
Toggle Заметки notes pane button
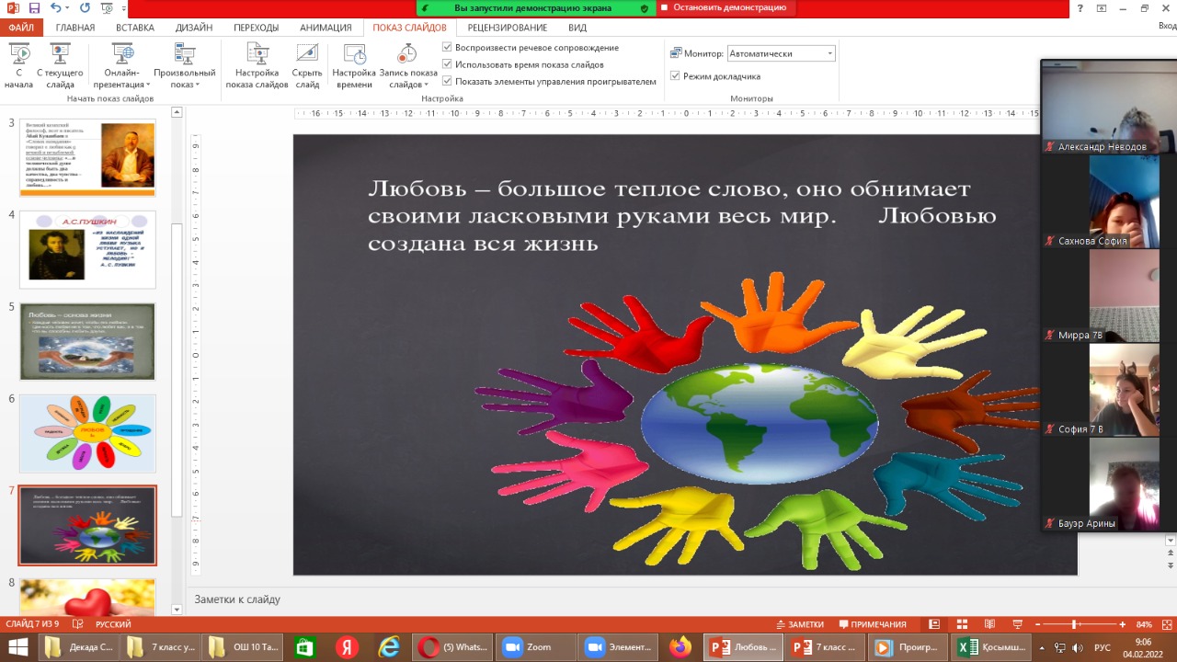coord(799,624)
